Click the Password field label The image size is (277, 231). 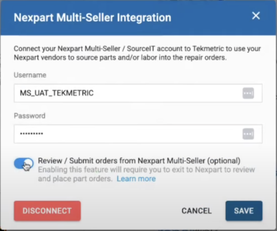30,116
